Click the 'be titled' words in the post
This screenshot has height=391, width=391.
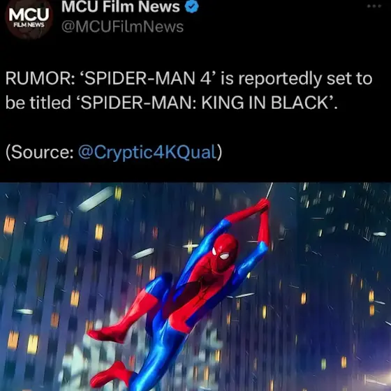coord(38,103)
